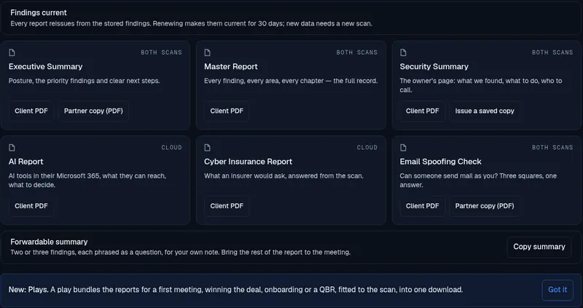Click the 'New: Plays.' announcement text
This screenshot has height=308, width=583.
[x=235, y=290]
